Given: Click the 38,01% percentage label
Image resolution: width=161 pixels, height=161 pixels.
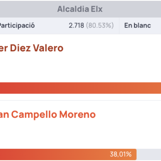Looking at the screenshot, I should pos(121,154).
